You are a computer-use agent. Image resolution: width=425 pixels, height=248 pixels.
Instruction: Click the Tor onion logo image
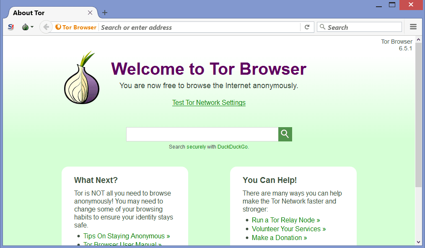(x=82, y=78)
